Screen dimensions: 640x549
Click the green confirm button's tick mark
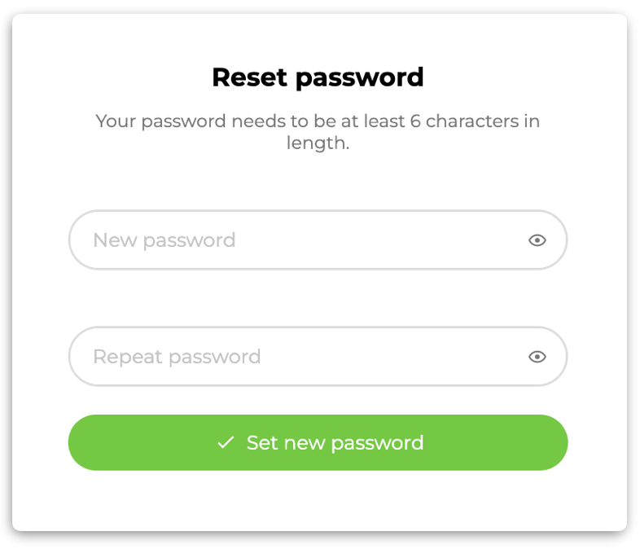[x=226, y=442]
